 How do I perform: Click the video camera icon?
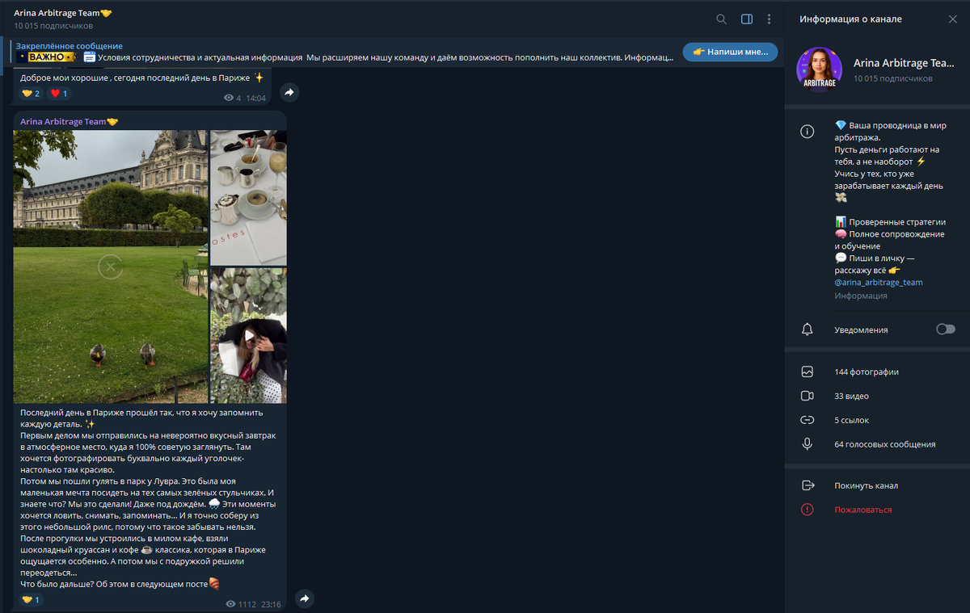[x=807, y=397]
